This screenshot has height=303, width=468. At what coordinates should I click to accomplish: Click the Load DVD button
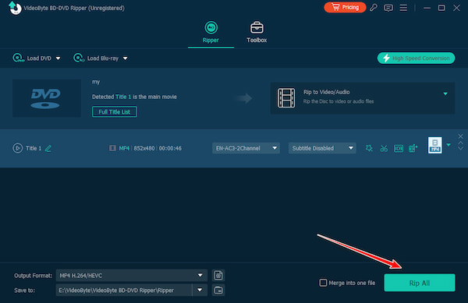point(32,58)
